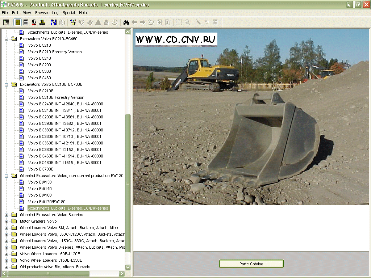This screenshot has width=371, height=278.
Task: Click the dashed selection rectangle icon
Action: [x=179, y=22]
